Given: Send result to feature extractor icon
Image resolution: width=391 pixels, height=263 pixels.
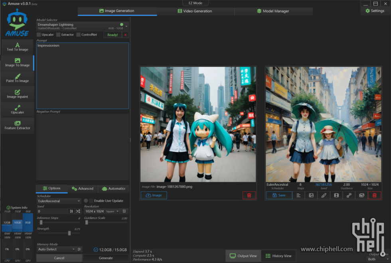Looking at the screenshot, I should coord(361,195).
